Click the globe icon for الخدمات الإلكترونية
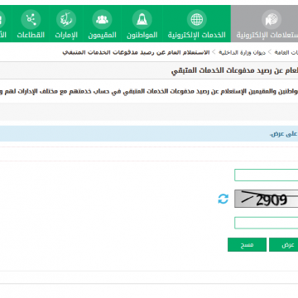 coord(197,19)
